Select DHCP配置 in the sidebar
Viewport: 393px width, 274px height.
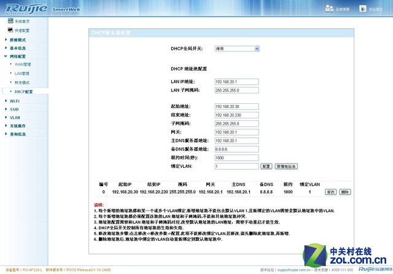[x=23, y=92]
